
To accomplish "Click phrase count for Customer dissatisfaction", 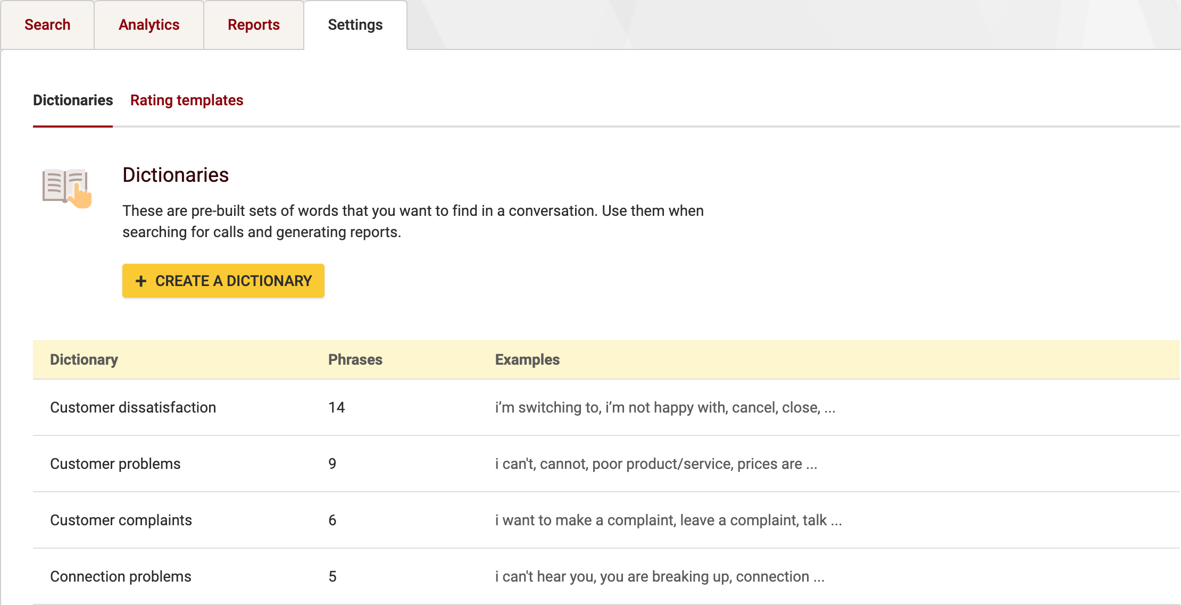I will [x=336, y=407].
